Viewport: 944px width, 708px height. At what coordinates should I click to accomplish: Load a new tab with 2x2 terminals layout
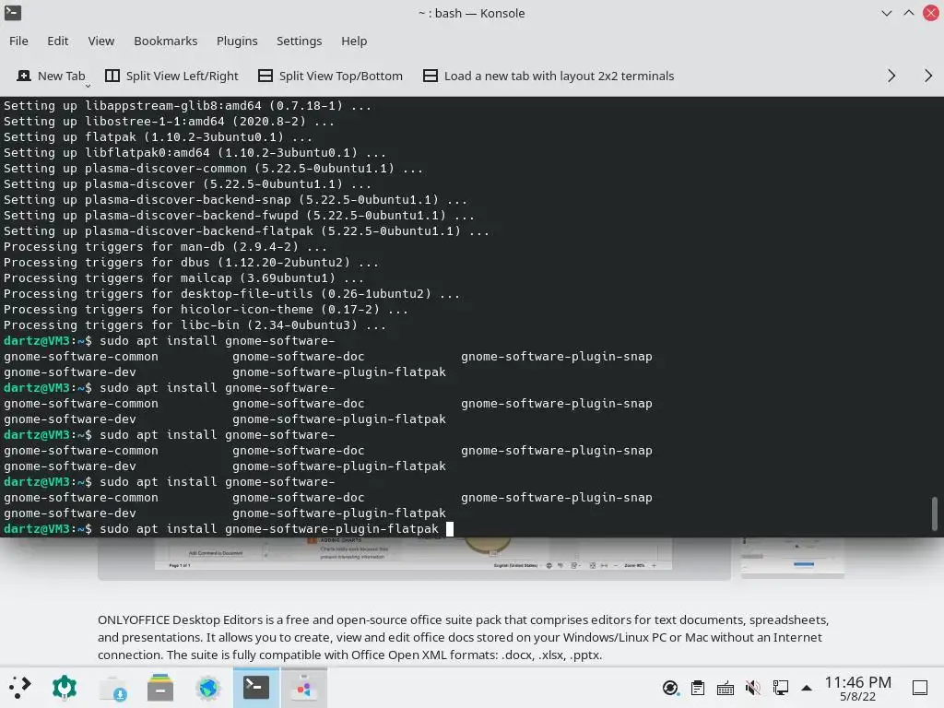coord(549,76)
